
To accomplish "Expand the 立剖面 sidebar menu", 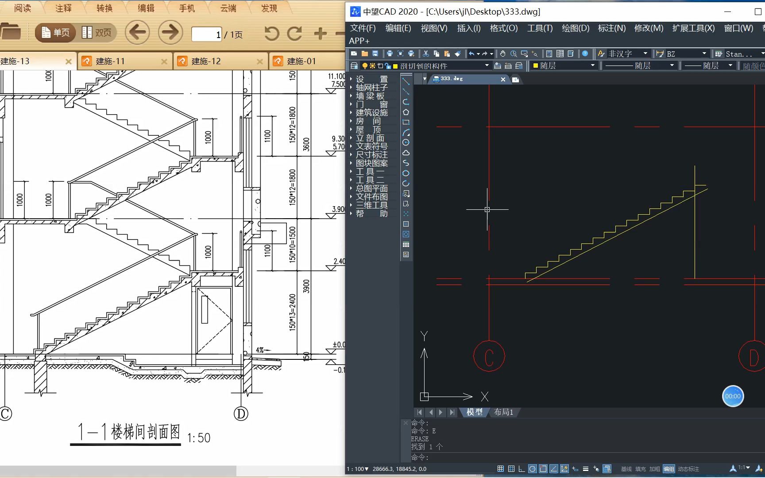I will point(371,138).
